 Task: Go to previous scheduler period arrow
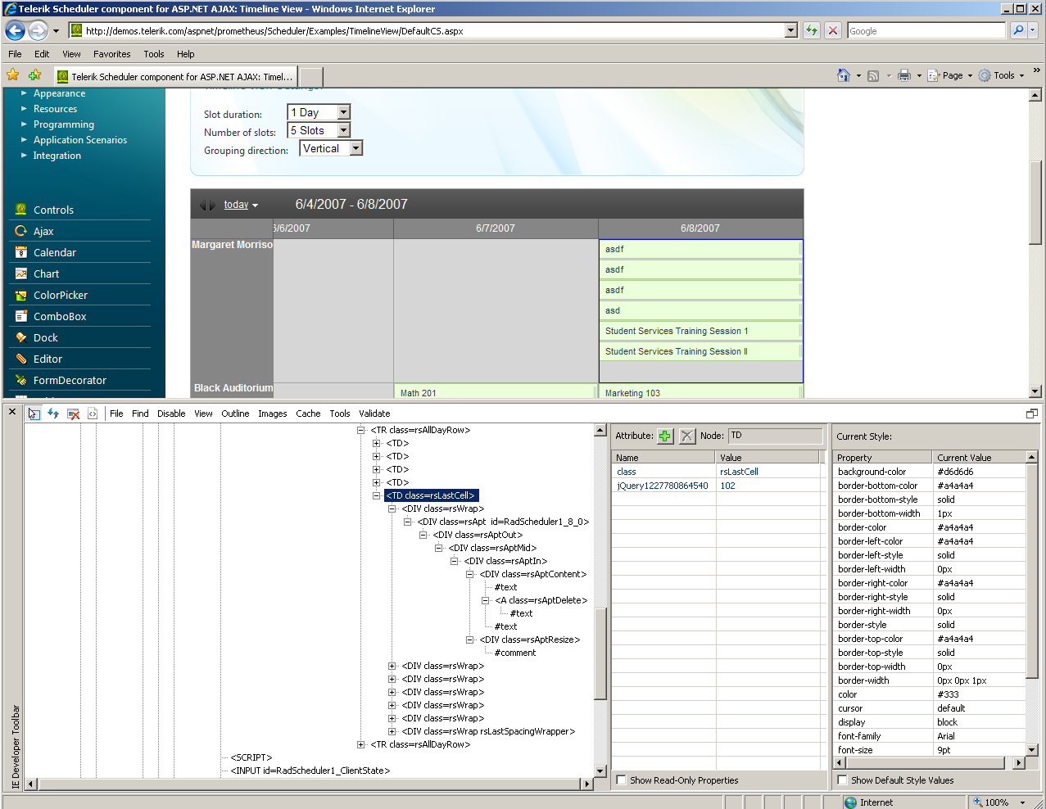(x=202, y=206)
